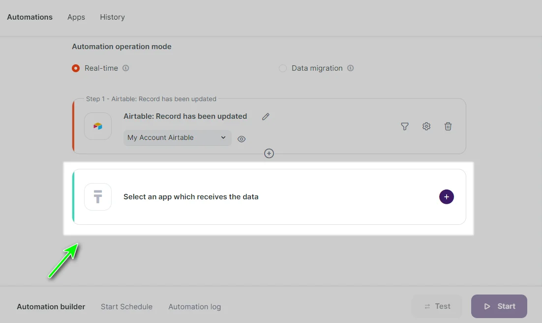This screenshot has width=542, height=323.
Task: Show info about Data migration mode
Action: pos(350,68)
